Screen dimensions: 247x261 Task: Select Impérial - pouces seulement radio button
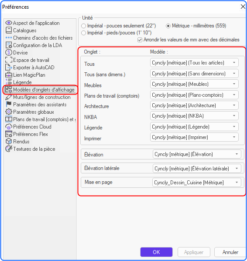coord(83,26)
